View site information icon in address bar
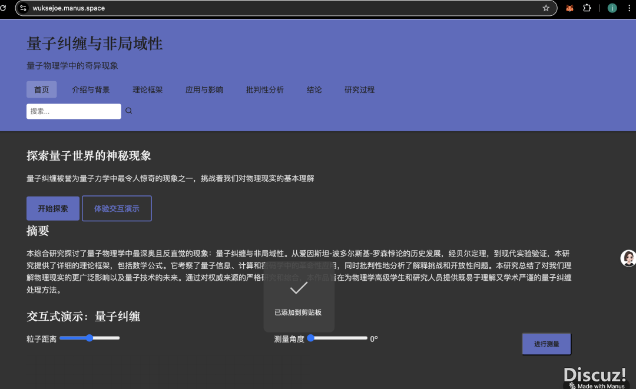 [x=24, y=8]
